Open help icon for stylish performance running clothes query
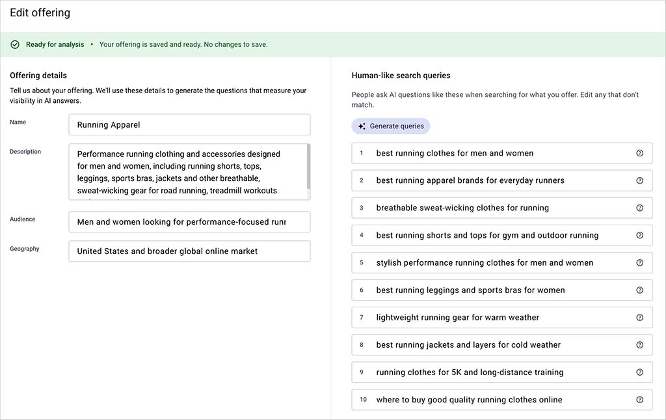The width and height of the screenshot is (666, 420). click(640, 262)
